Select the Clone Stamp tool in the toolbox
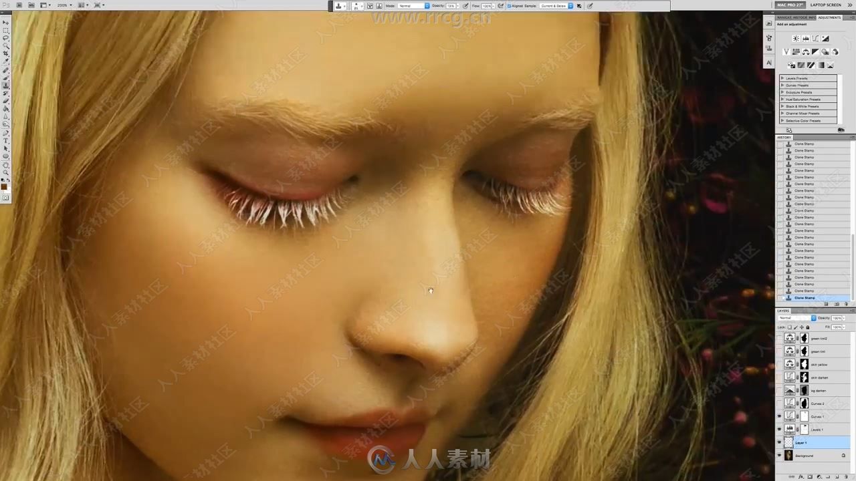Viewport: 856px width, 481px height. click(x=5, y=85)
